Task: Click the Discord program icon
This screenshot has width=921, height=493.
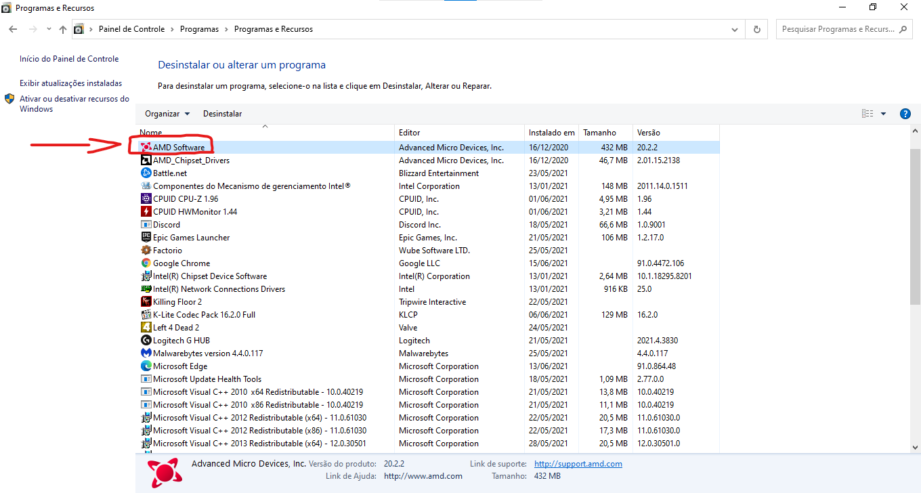Action: pyautogui.click(x=146, y=225)
